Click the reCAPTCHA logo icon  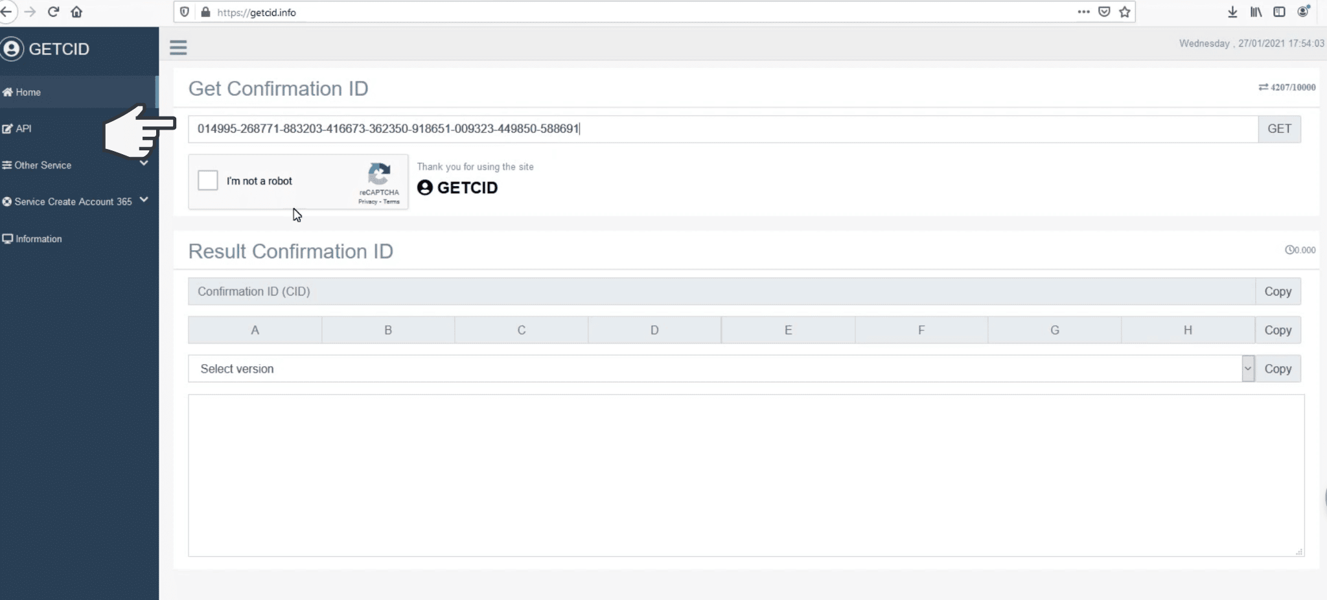[x=379, y=174]
